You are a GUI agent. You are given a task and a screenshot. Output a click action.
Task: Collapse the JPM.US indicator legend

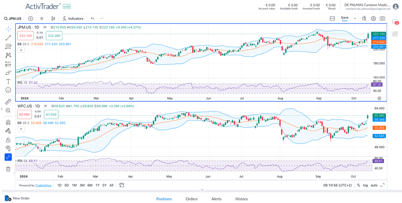coord(21,50)
